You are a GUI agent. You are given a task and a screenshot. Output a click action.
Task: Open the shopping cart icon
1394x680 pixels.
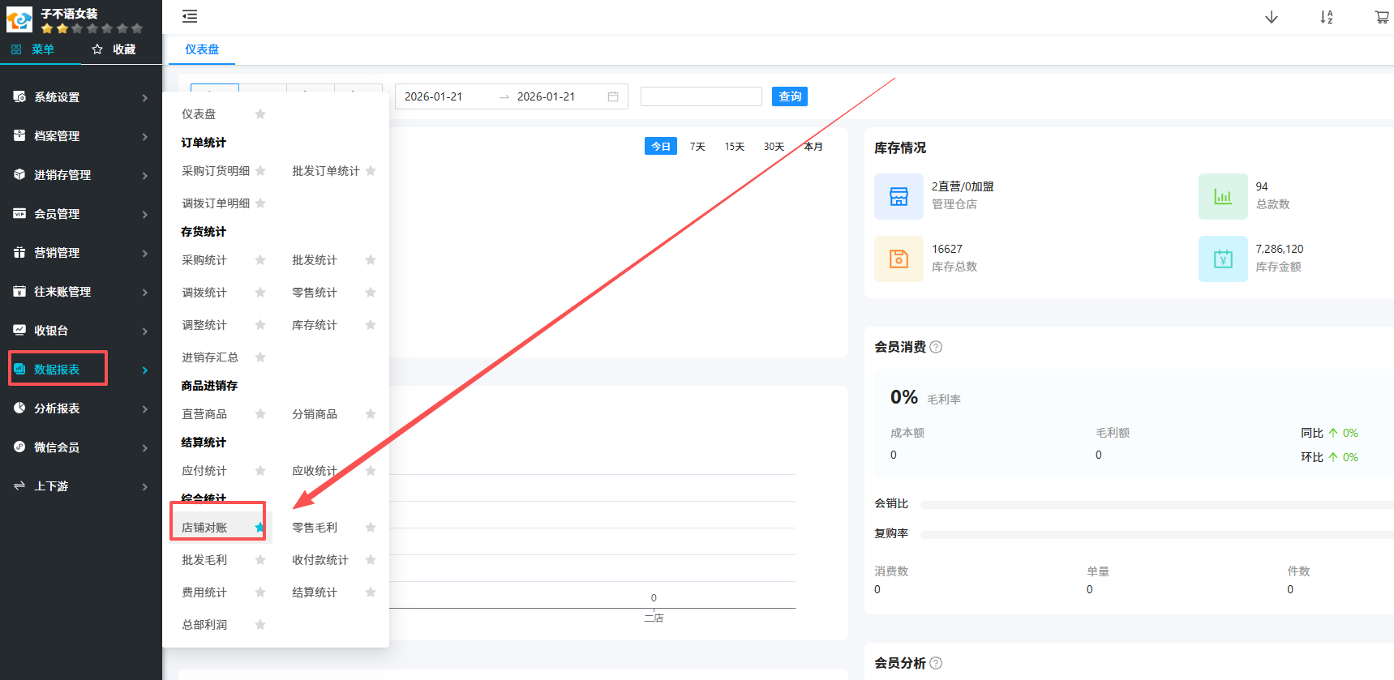[x=1382, y=17]
